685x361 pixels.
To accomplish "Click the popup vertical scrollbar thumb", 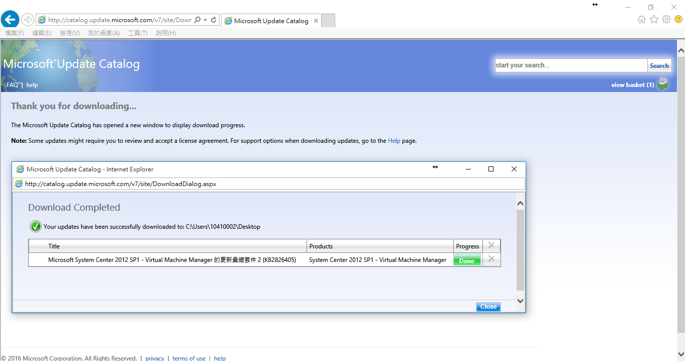I will pos(520,250).
